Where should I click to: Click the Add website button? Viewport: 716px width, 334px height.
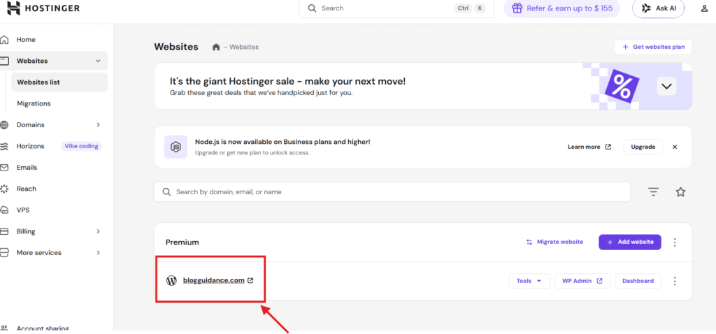(630, 242)
